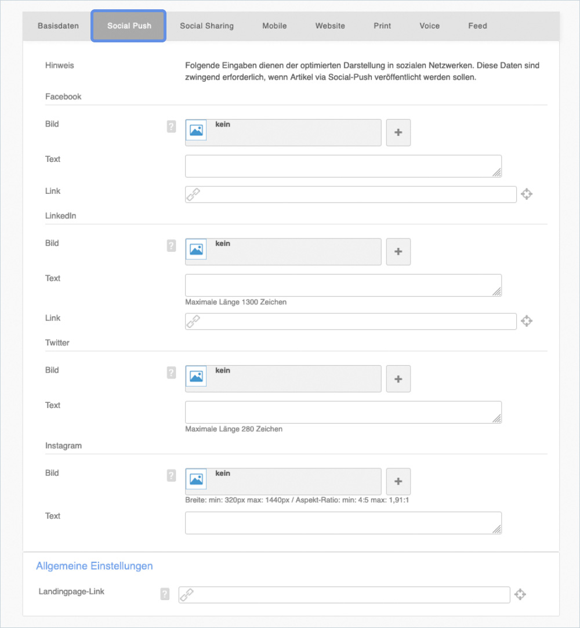Switch to the Social Sharing tab
Image resolution: width=580 pixels, height=628 pixels.
(x=206, y=26)
